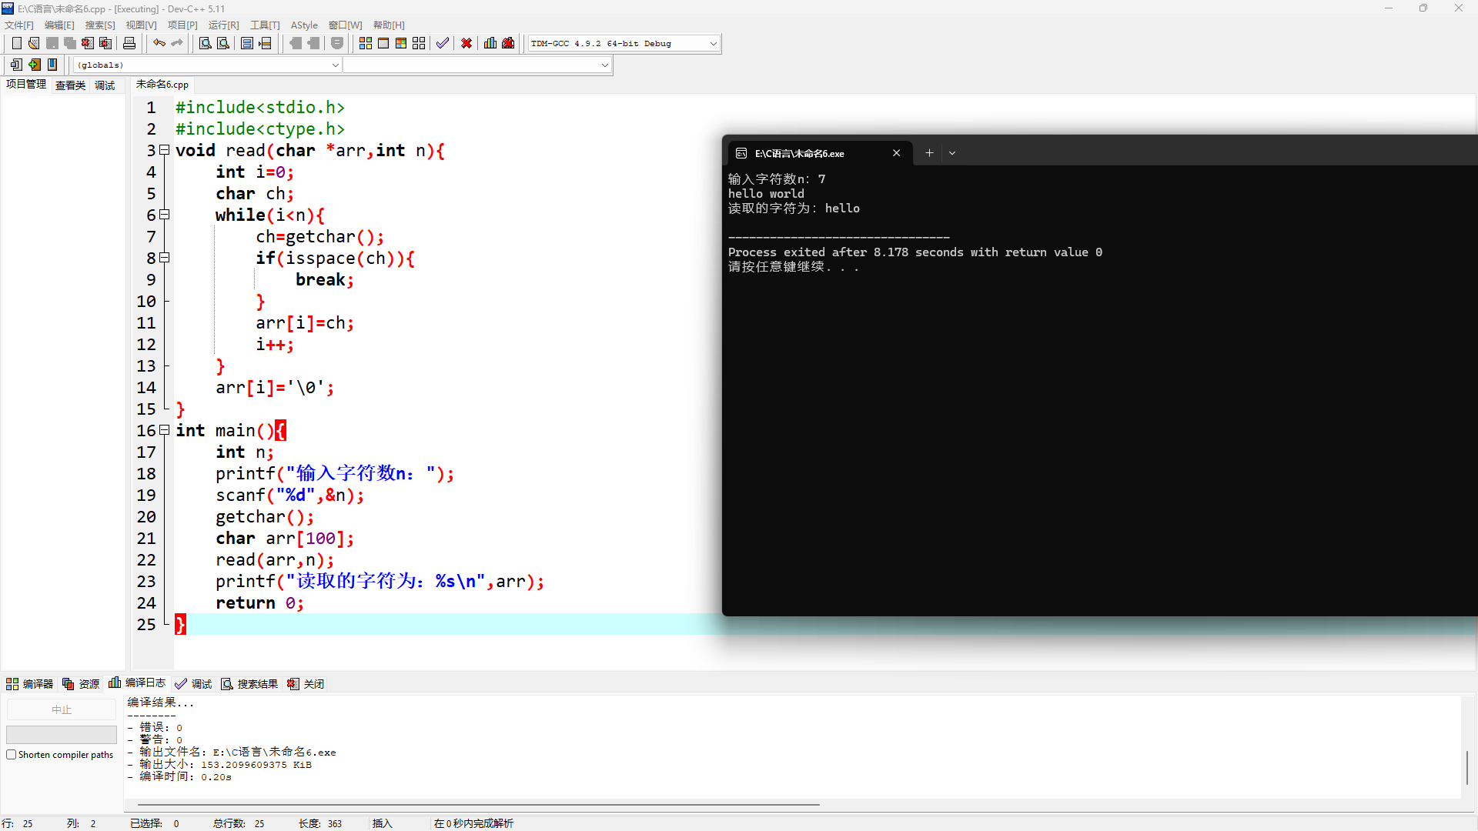The width and height of the screenshot is (1478, 831).
Task: Open the TDM-GCC compiler selection dropdown
Action: [713, 44]
